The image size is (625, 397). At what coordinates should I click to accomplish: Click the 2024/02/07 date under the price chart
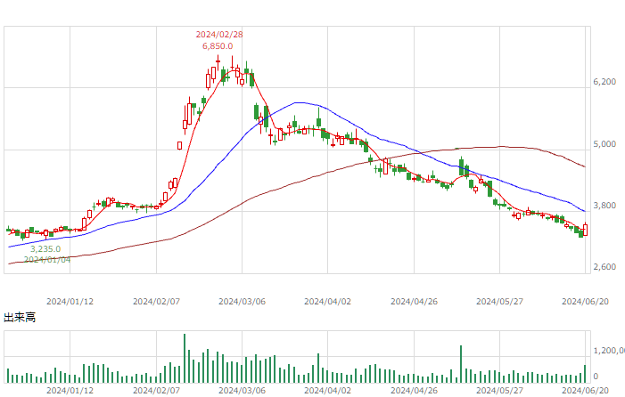click(x=156, y=302)
